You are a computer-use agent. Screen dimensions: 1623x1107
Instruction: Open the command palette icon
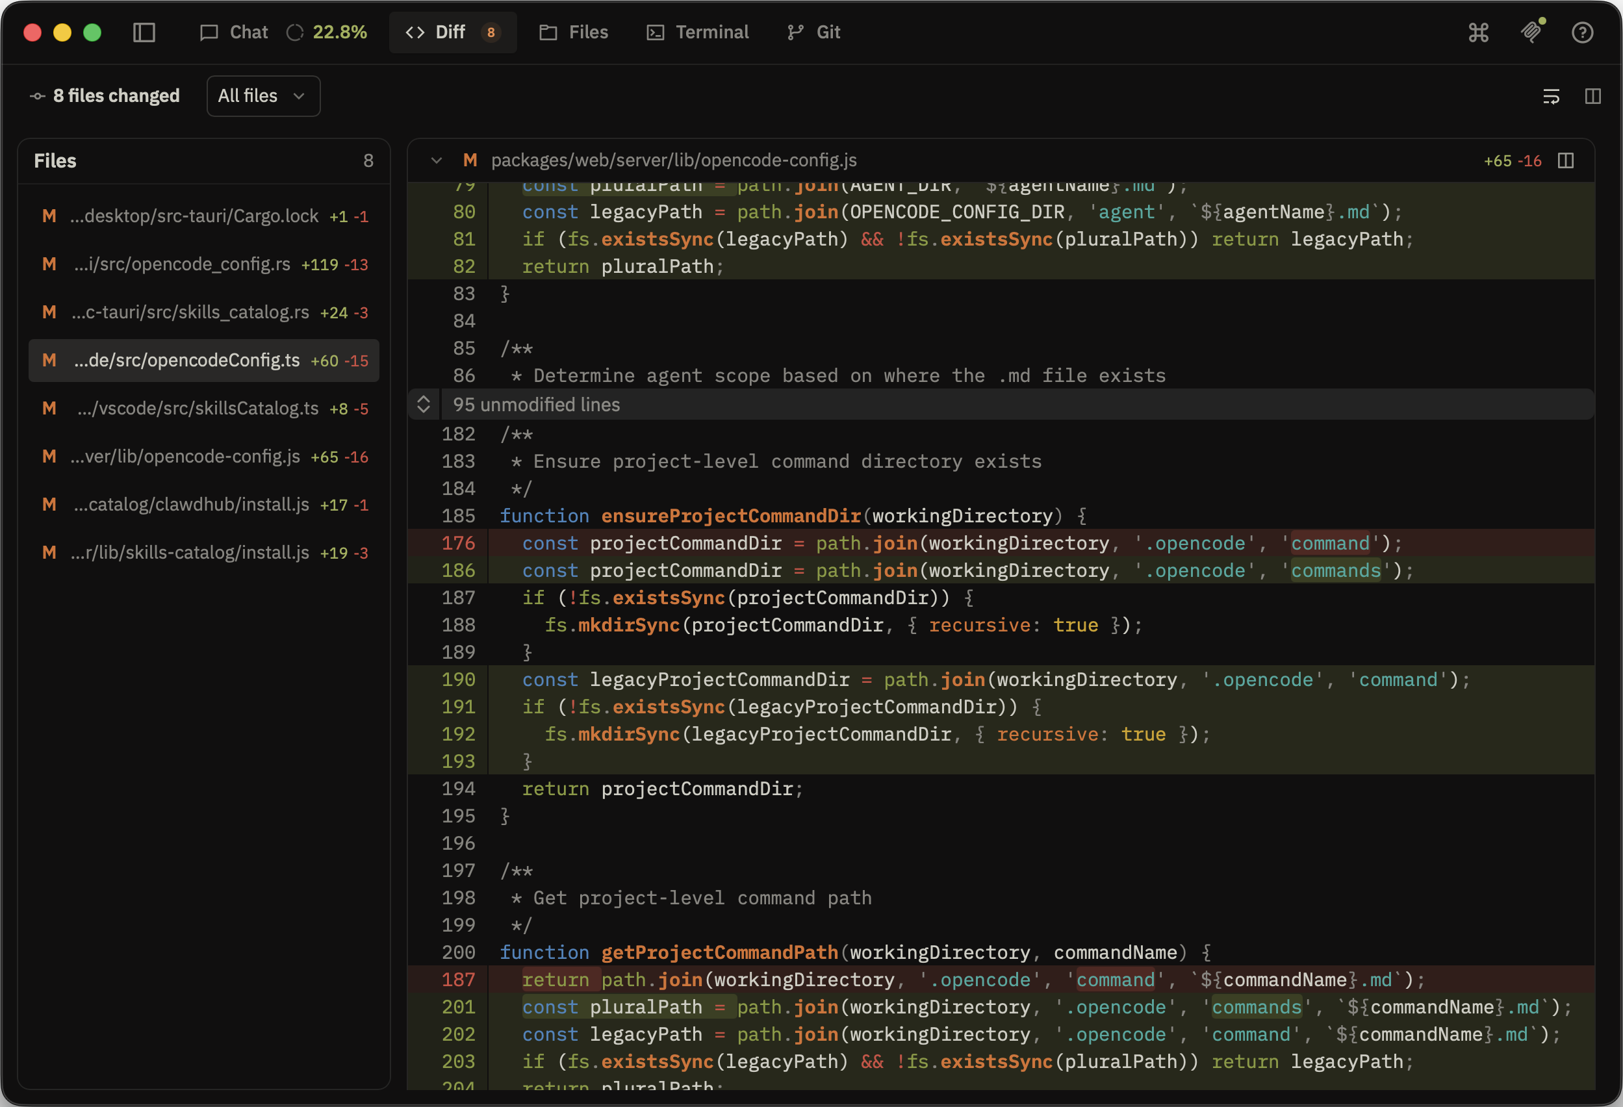(x=1479, y=32)
